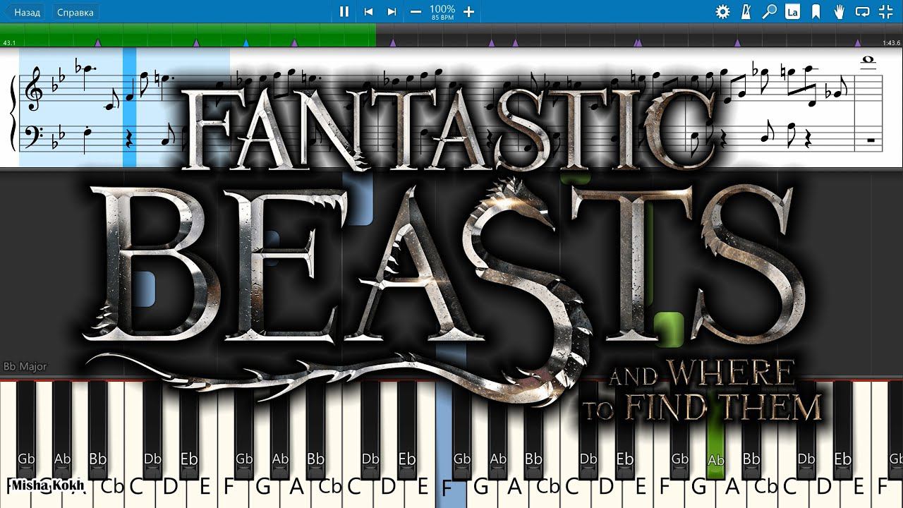Open the Справка help button
903x508 pixels.
click(74, 12)
